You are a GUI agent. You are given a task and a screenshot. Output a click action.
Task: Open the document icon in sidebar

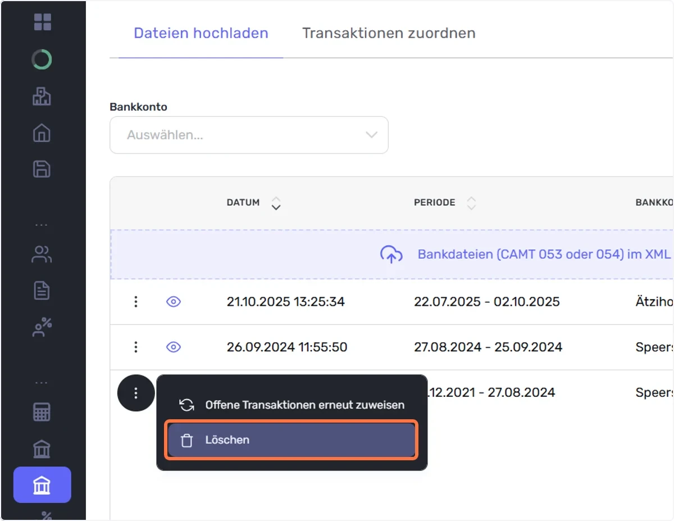(42, 291)
